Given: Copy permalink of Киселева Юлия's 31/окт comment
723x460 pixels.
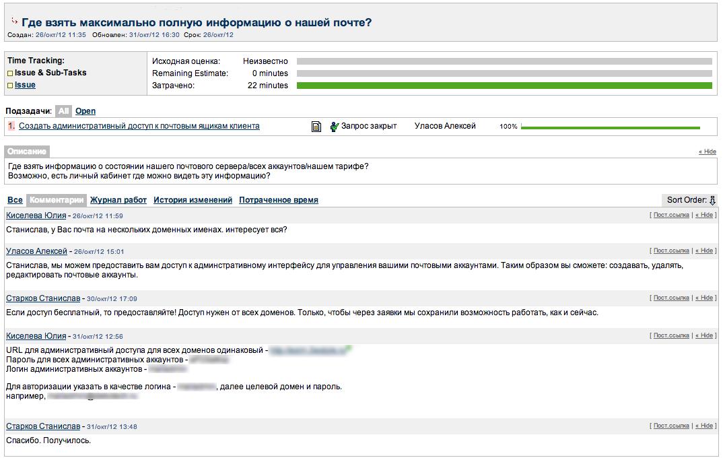Looking at the screenshot, I should coord(671,335).
